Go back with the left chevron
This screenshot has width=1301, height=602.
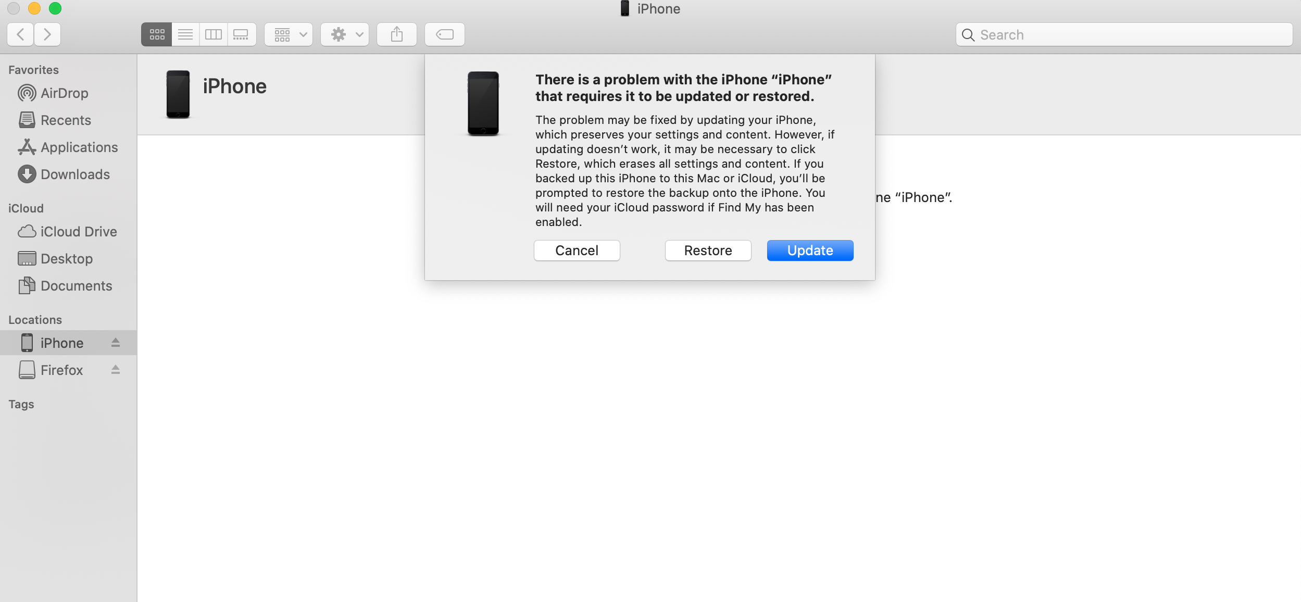21,34
